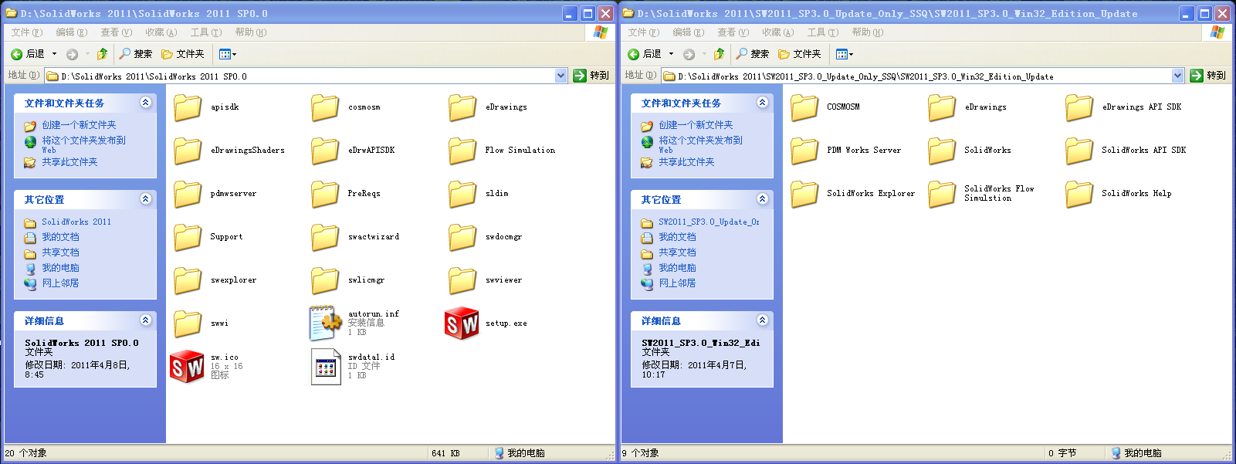Open 编辑(E) menu in left window
1236x464 pixels.
[x=71, y=32]
